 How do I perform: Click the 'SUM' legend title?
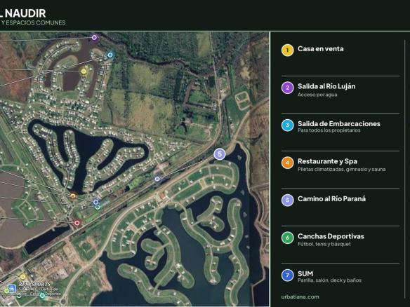(x=305, y=274)
